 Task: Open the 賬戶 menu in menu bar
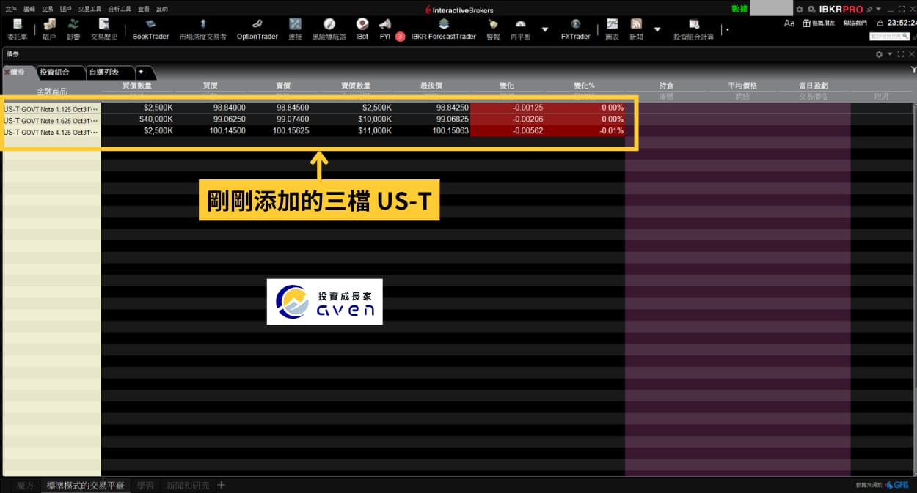click(66, 10)
